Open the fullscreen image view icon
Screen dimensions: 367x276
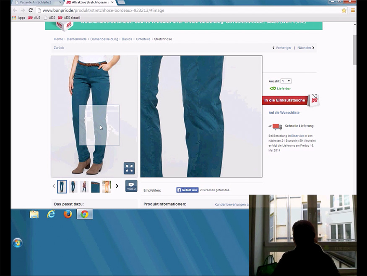click(129, 168)
